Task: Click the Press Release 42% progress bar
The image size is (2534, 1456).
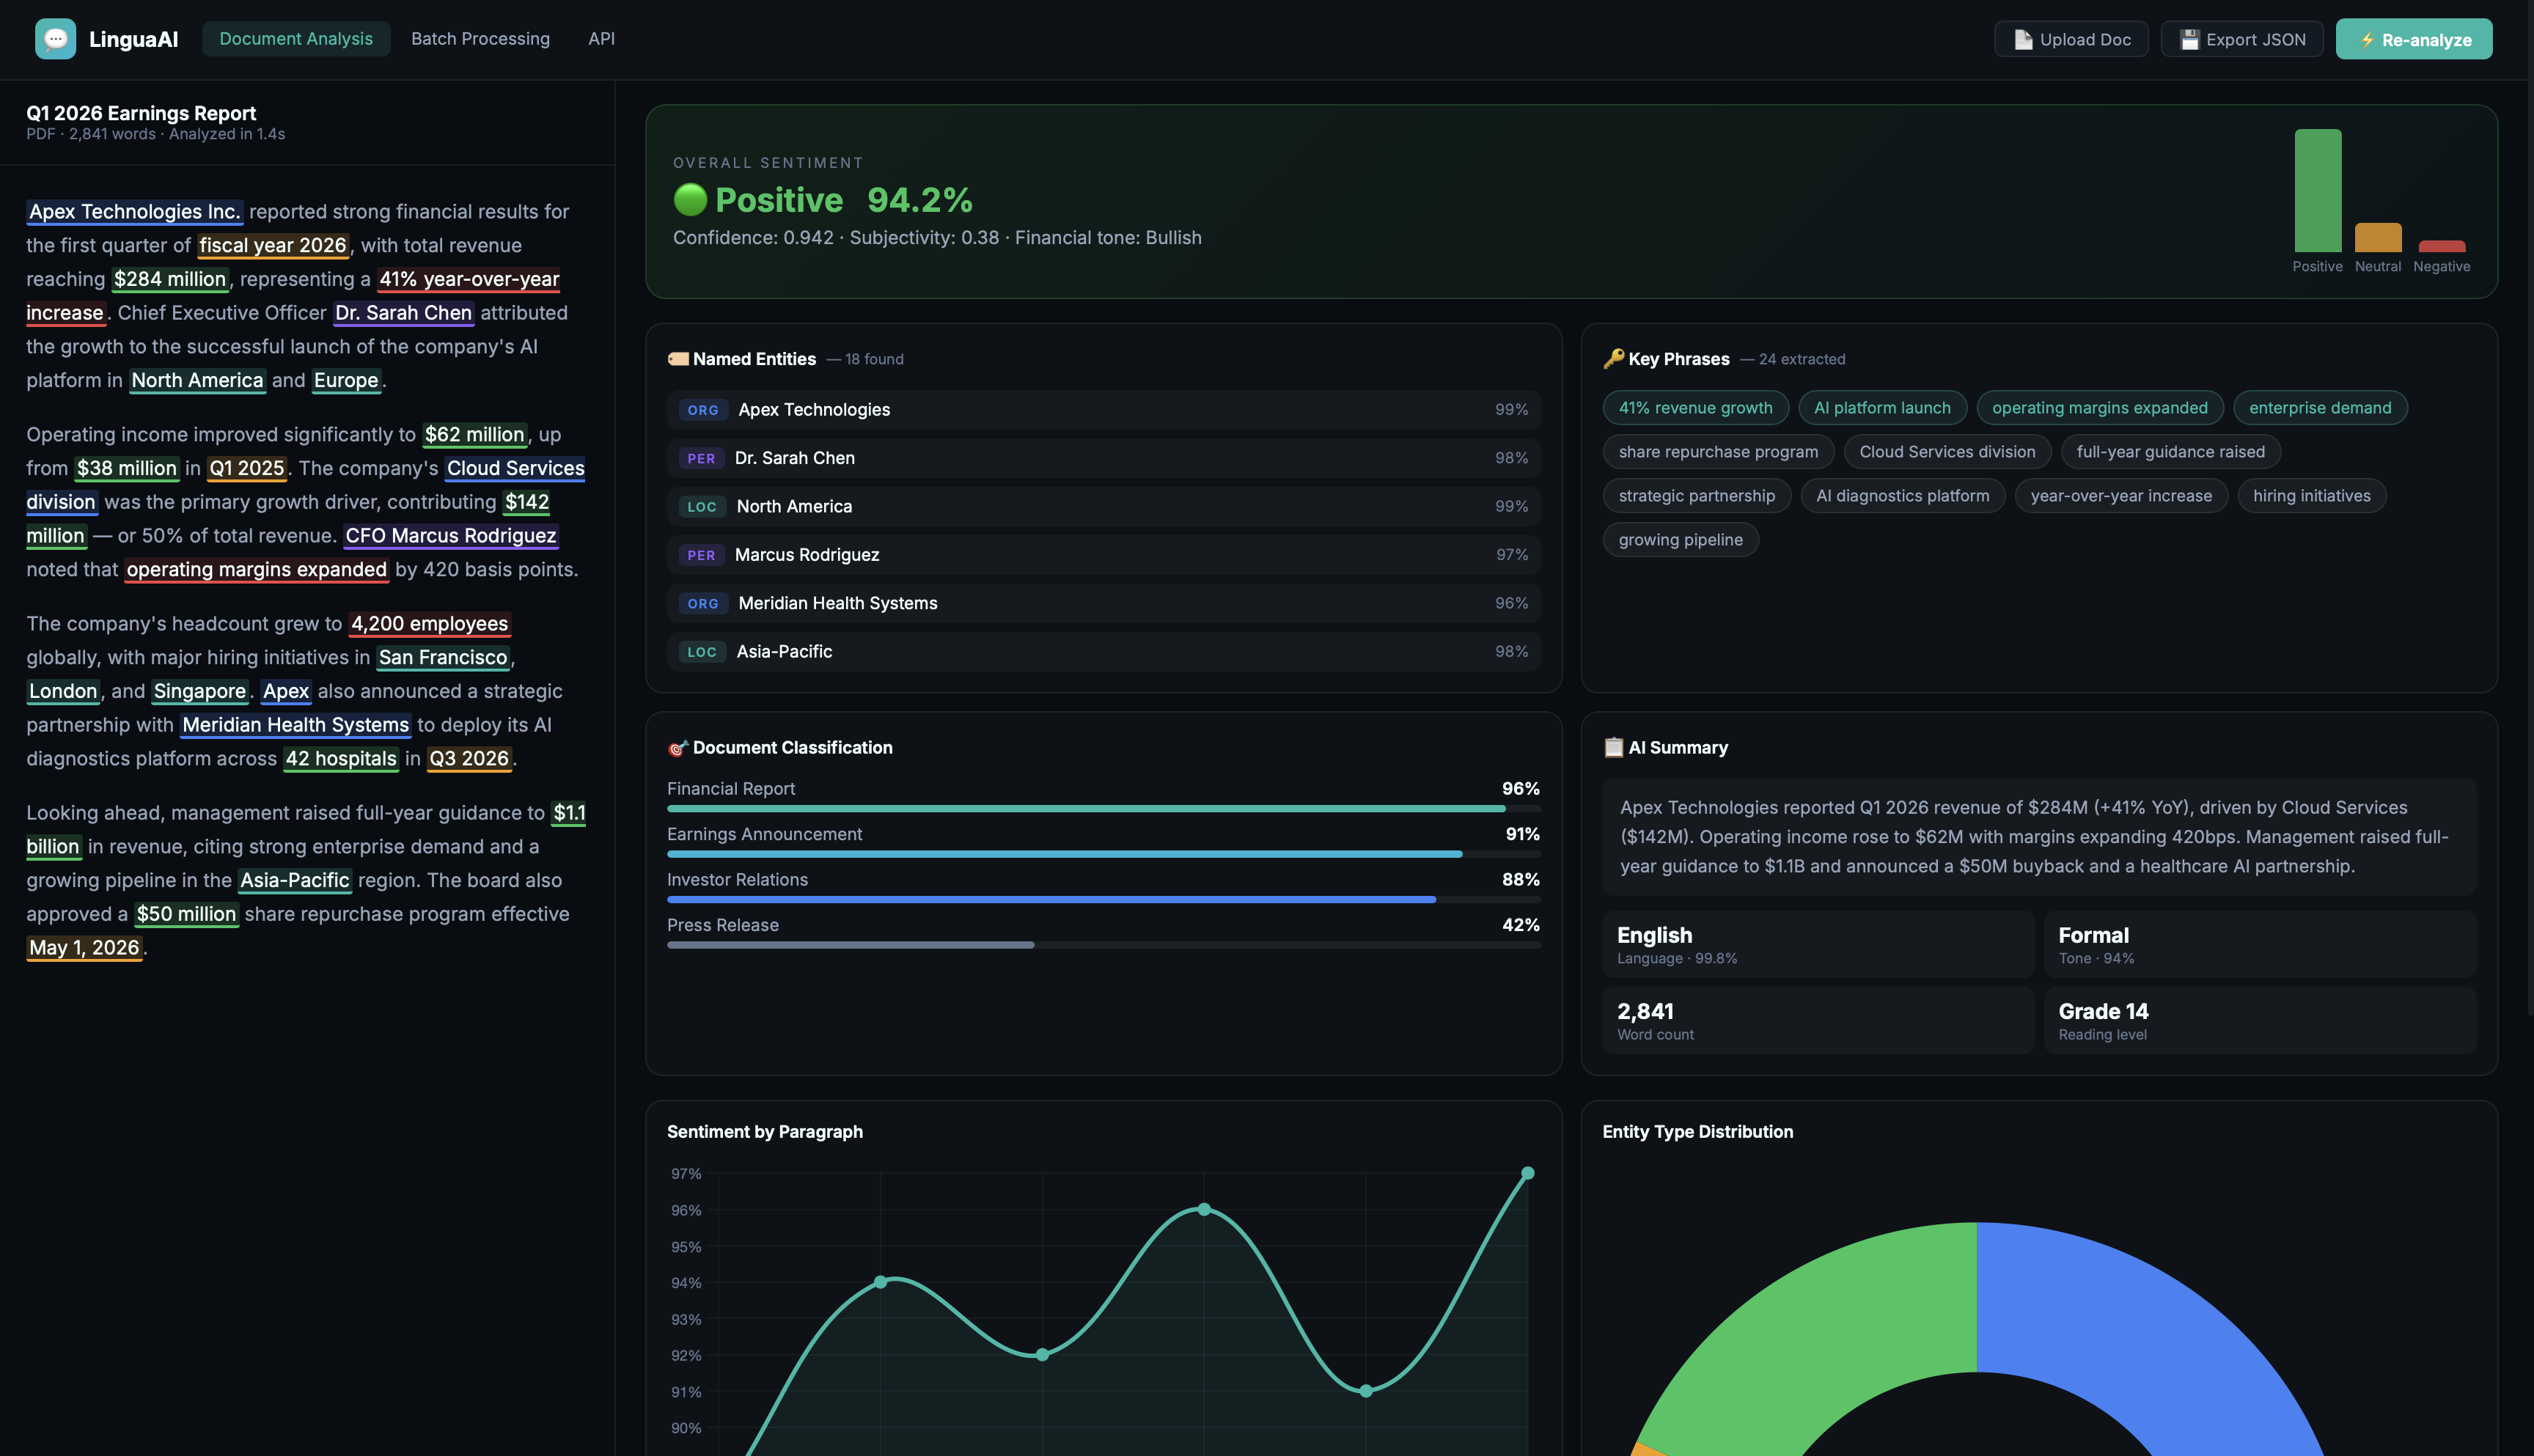Action: [x=1103, y=945]
